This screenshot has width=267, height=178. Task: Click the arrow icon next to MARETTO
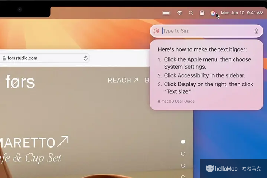click(63, 142)
